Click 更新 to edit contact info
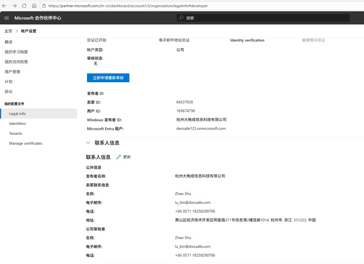The width and height of the screenshot is (364, 264). coord(127,157)
